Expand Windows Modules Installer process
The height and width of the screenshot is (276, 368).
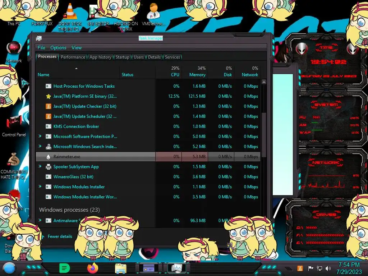pyautogui.click(x=40, y=187)
